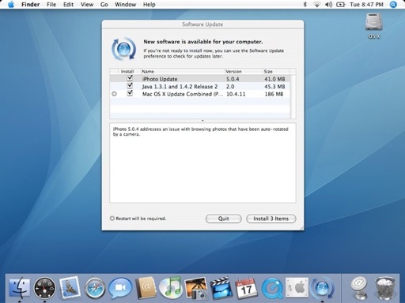Click the menu bar clock Tue 8:47 PM

tap(366, 5)
